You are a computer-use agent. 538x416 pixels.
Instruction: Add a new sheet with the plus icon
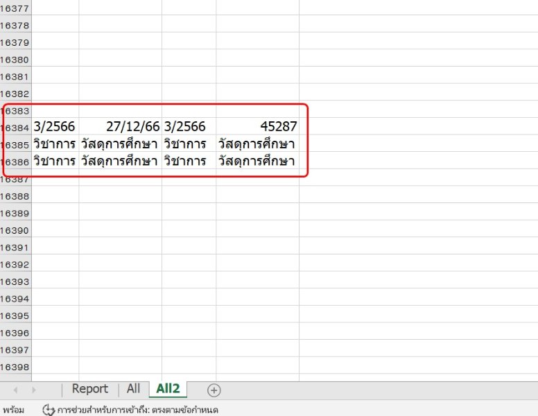point(214,390)
